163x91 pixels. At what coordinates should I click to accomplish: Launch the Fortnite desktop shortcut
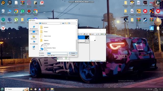tap(152, 29)
